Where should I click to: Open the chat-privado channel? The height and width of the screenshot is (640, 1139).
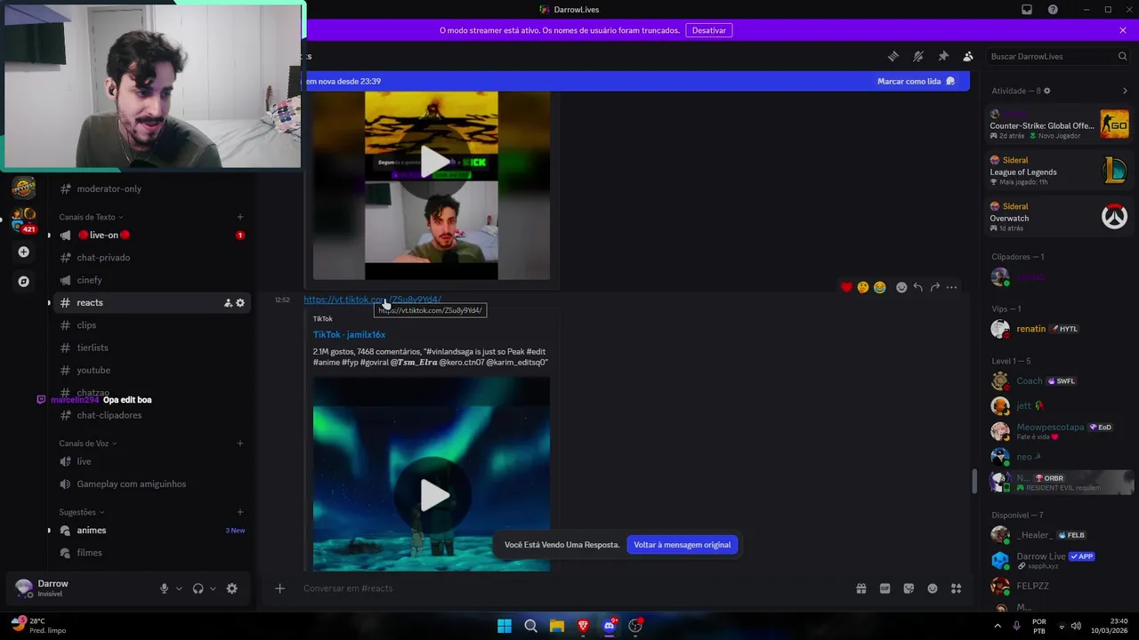pos(151,258)
